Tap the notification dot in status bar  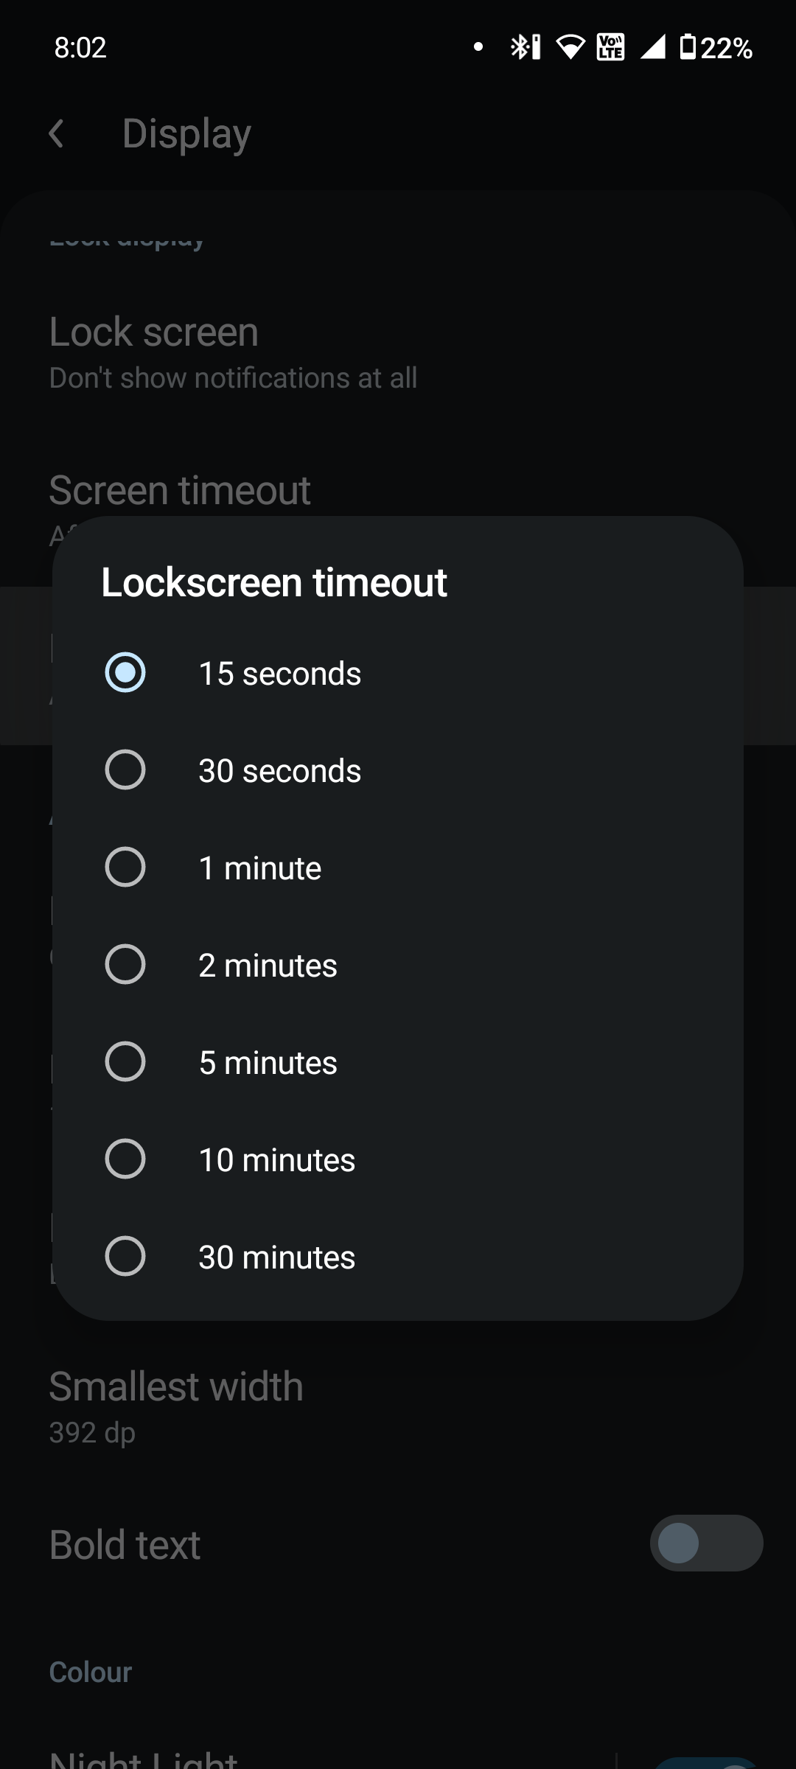tap(478, 47)
